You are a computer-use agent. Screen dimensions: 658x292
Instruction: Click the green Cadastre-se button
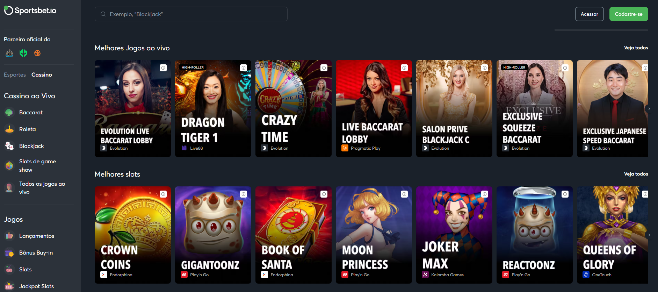629,14
